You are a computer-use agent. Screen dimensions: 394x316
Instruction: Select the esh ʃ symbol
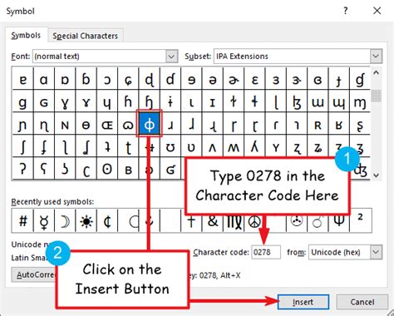pyautogui.click(x=23, y=147)
